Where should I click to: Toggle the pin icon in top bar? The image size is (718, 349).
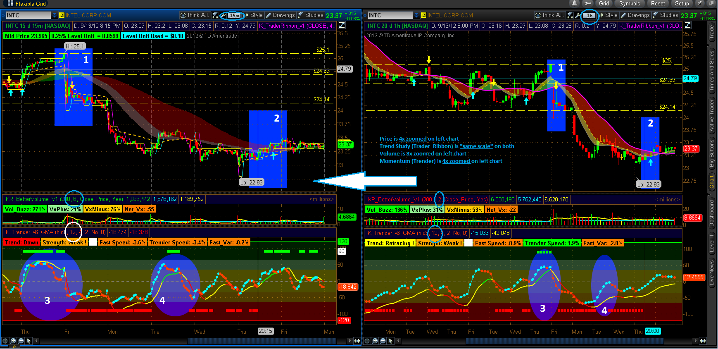[699, 3]
